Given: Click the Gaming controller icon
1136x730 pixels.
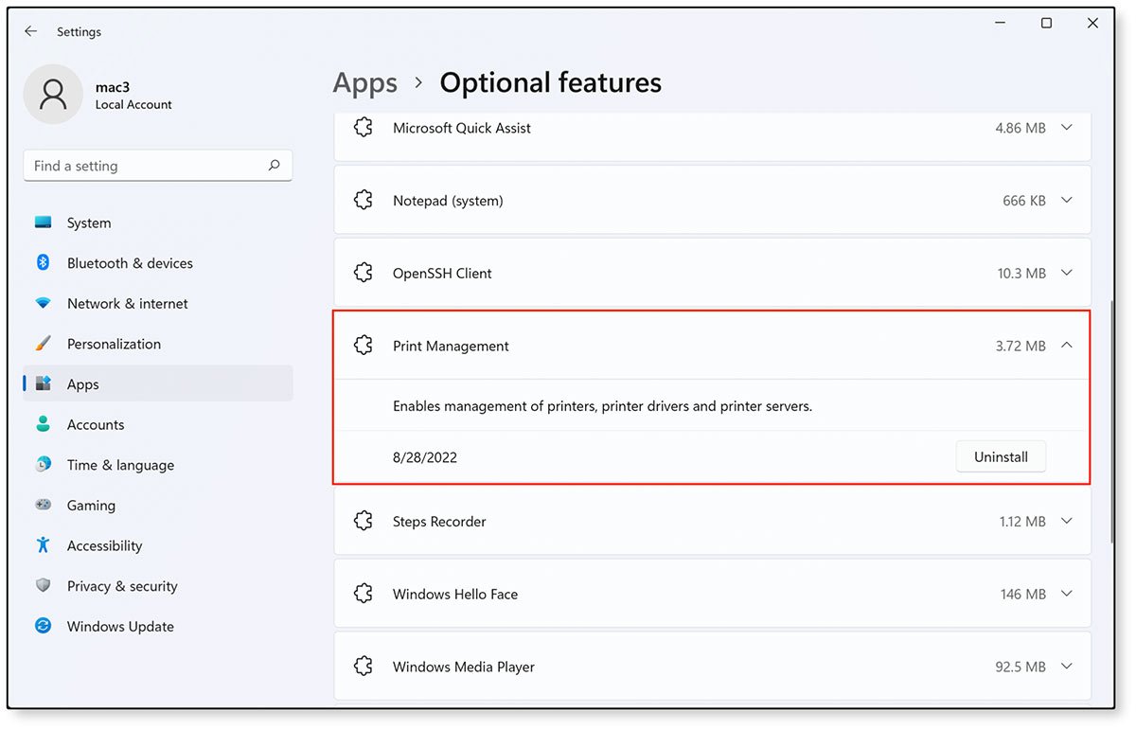Looking at the screenshot, I should [x=44, y=506].
